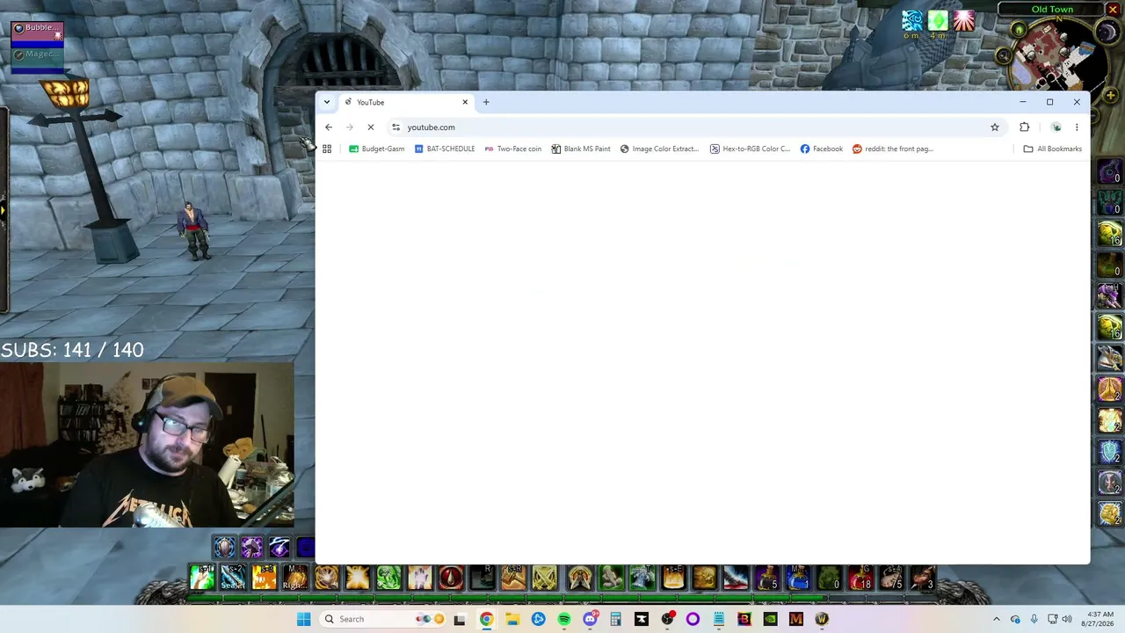Viewport: 1125px width, 633px height.
Task: Open the taskbar microphone indicator
Action: tap(1034, 619)
